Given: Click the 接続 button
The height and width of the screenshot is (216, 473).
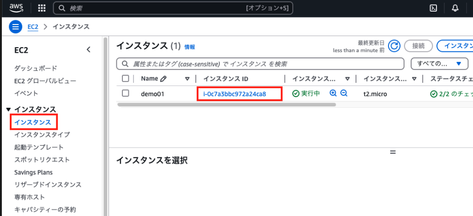Looking at the screenshot, I should coord(418,46).
